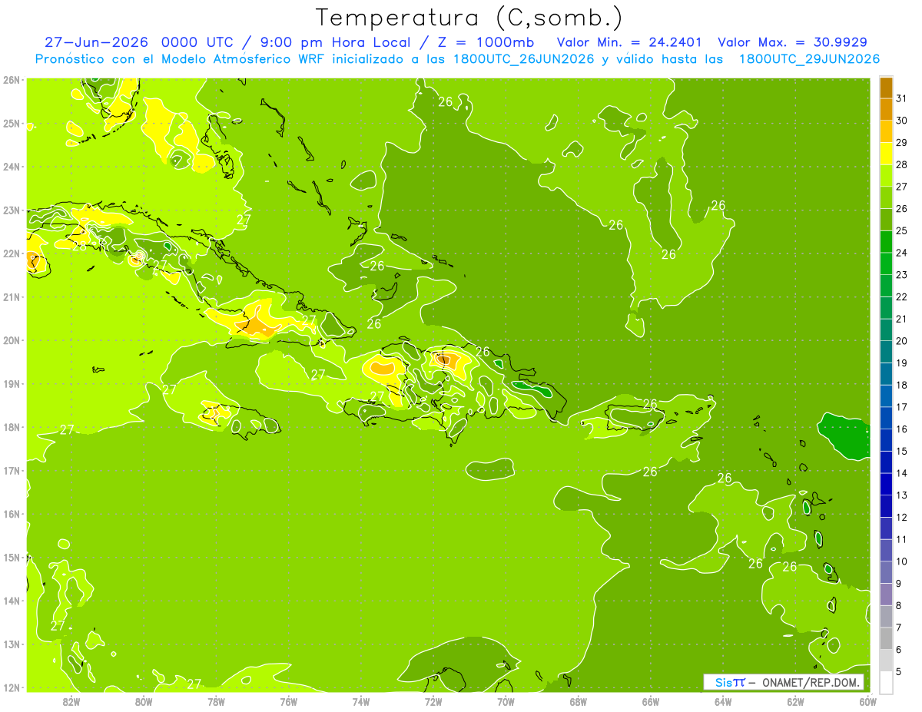The image size is (922, 712).
Task: Click the legend value 5
Action: [x=900, y=672]
